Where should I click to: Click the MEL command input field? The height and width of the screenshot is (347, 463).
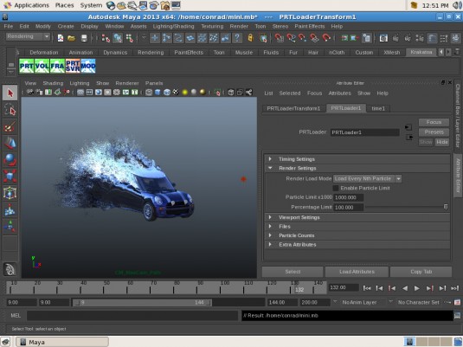click(x=132, y=316)
